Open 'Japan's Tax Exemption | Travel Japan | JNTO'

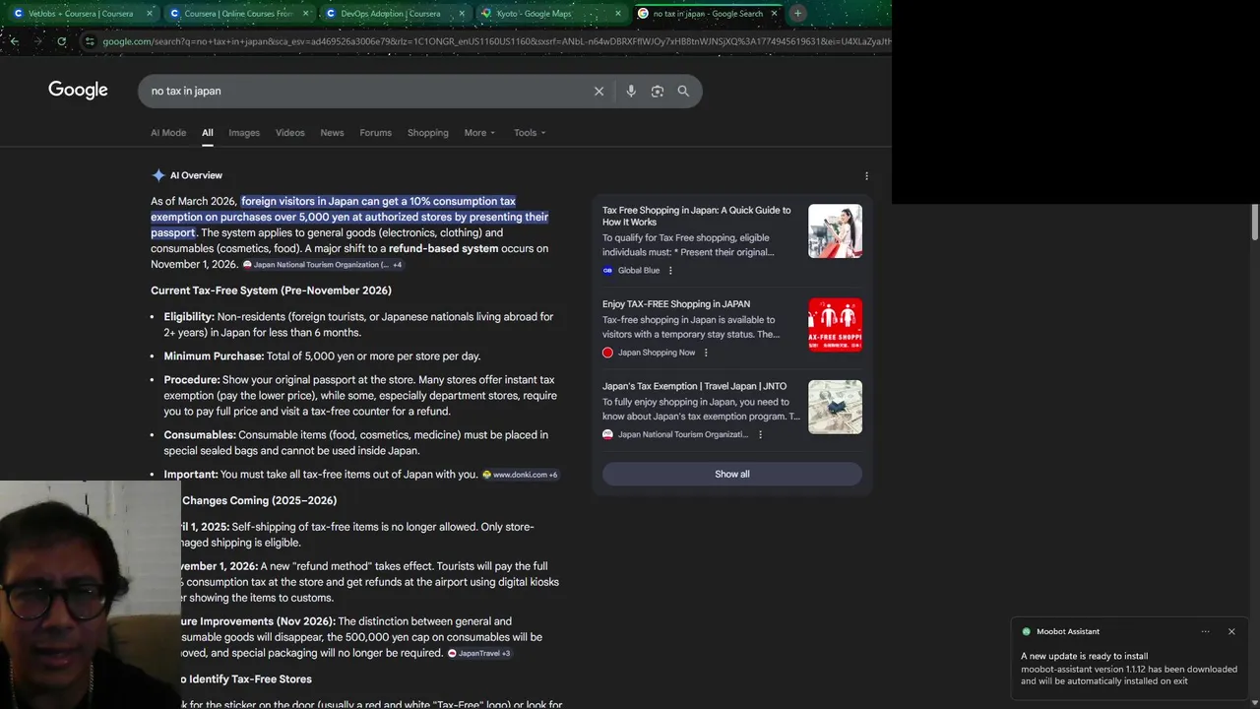tap(694, 386)
